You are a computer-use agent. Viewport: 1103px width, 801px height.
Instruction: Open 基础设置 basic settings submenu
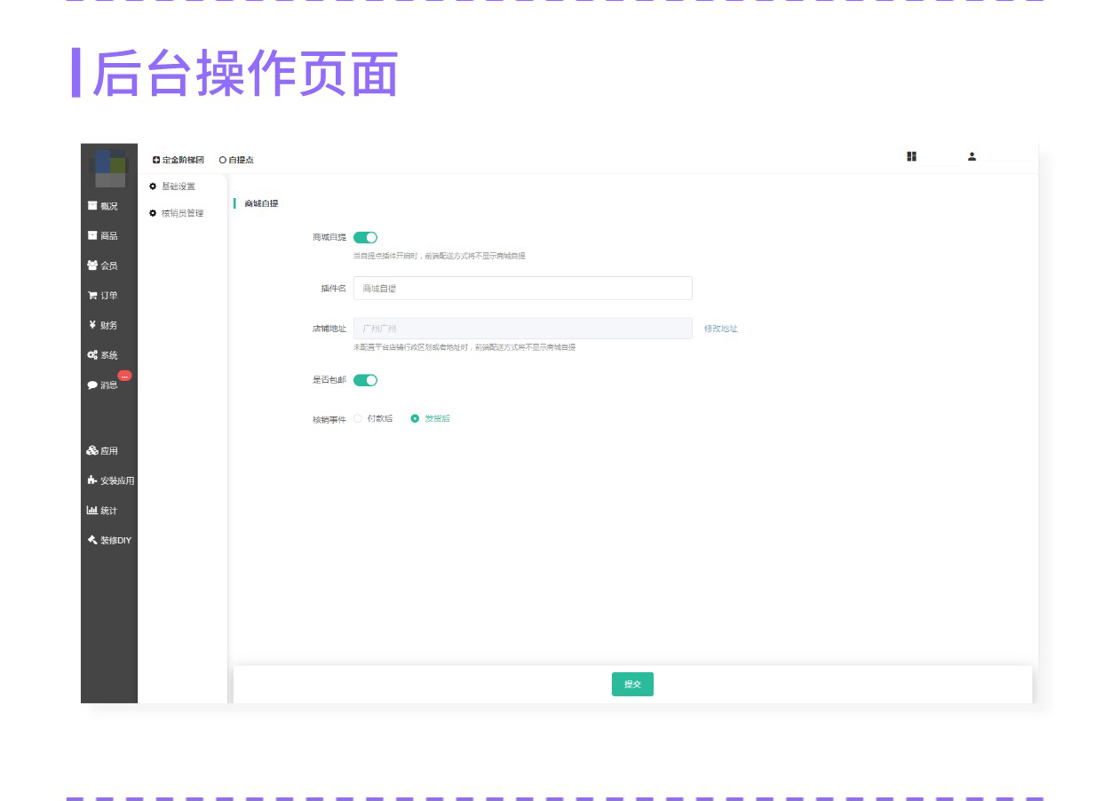tap(172, 186)
